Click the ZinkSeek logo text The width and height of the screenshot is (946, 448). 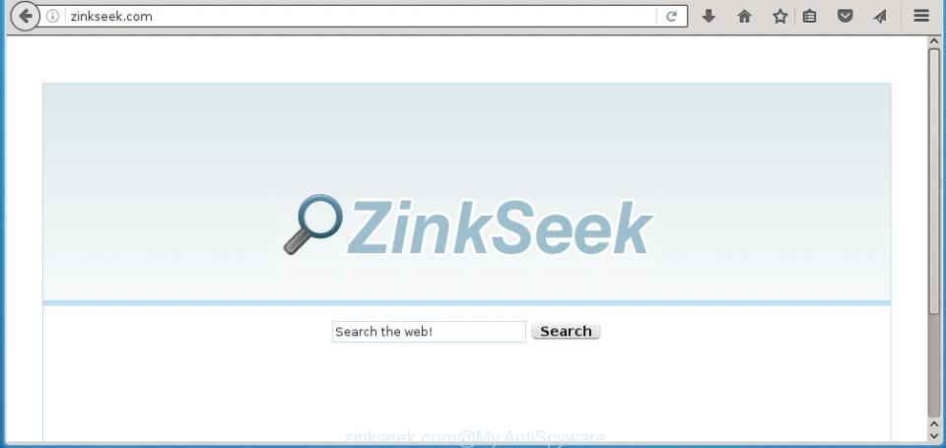(501, 227)
